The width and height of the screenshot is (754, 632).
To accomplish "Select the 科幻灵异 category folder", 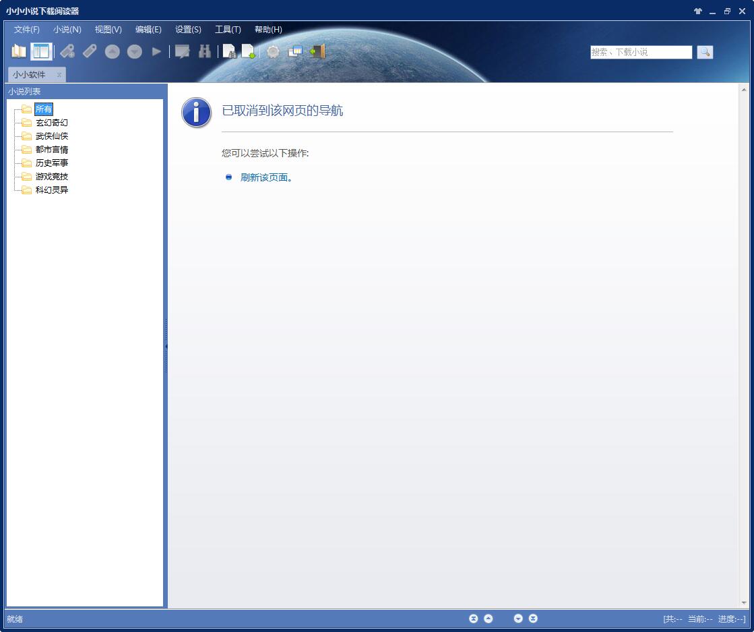I will tap(51, 190).
